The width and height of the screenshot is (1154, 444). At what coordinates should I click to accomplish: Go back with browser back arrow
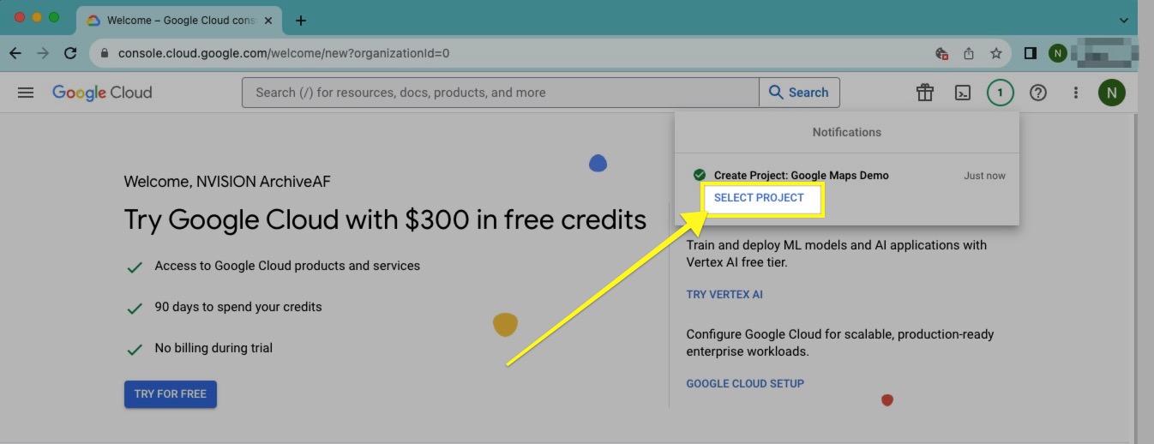point(15,53)
